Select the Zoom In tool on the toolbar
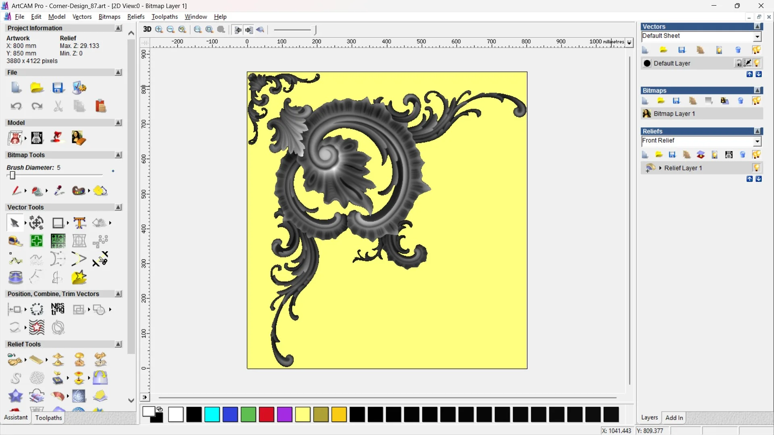Viewport: 774px width, 435px height. click(x=158, y=29)
